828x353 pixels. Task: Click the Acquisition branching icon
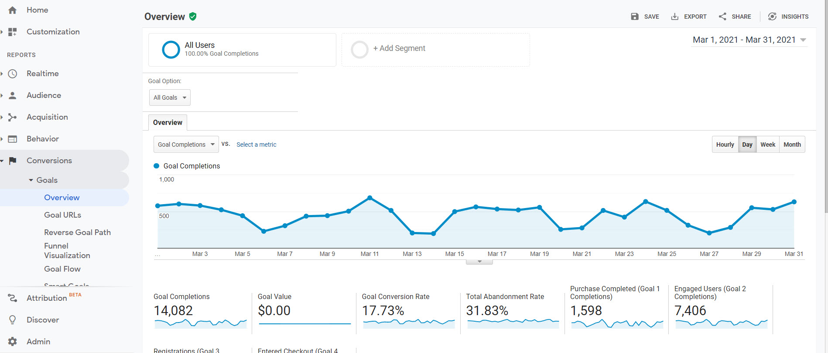(x=13, y=117)
